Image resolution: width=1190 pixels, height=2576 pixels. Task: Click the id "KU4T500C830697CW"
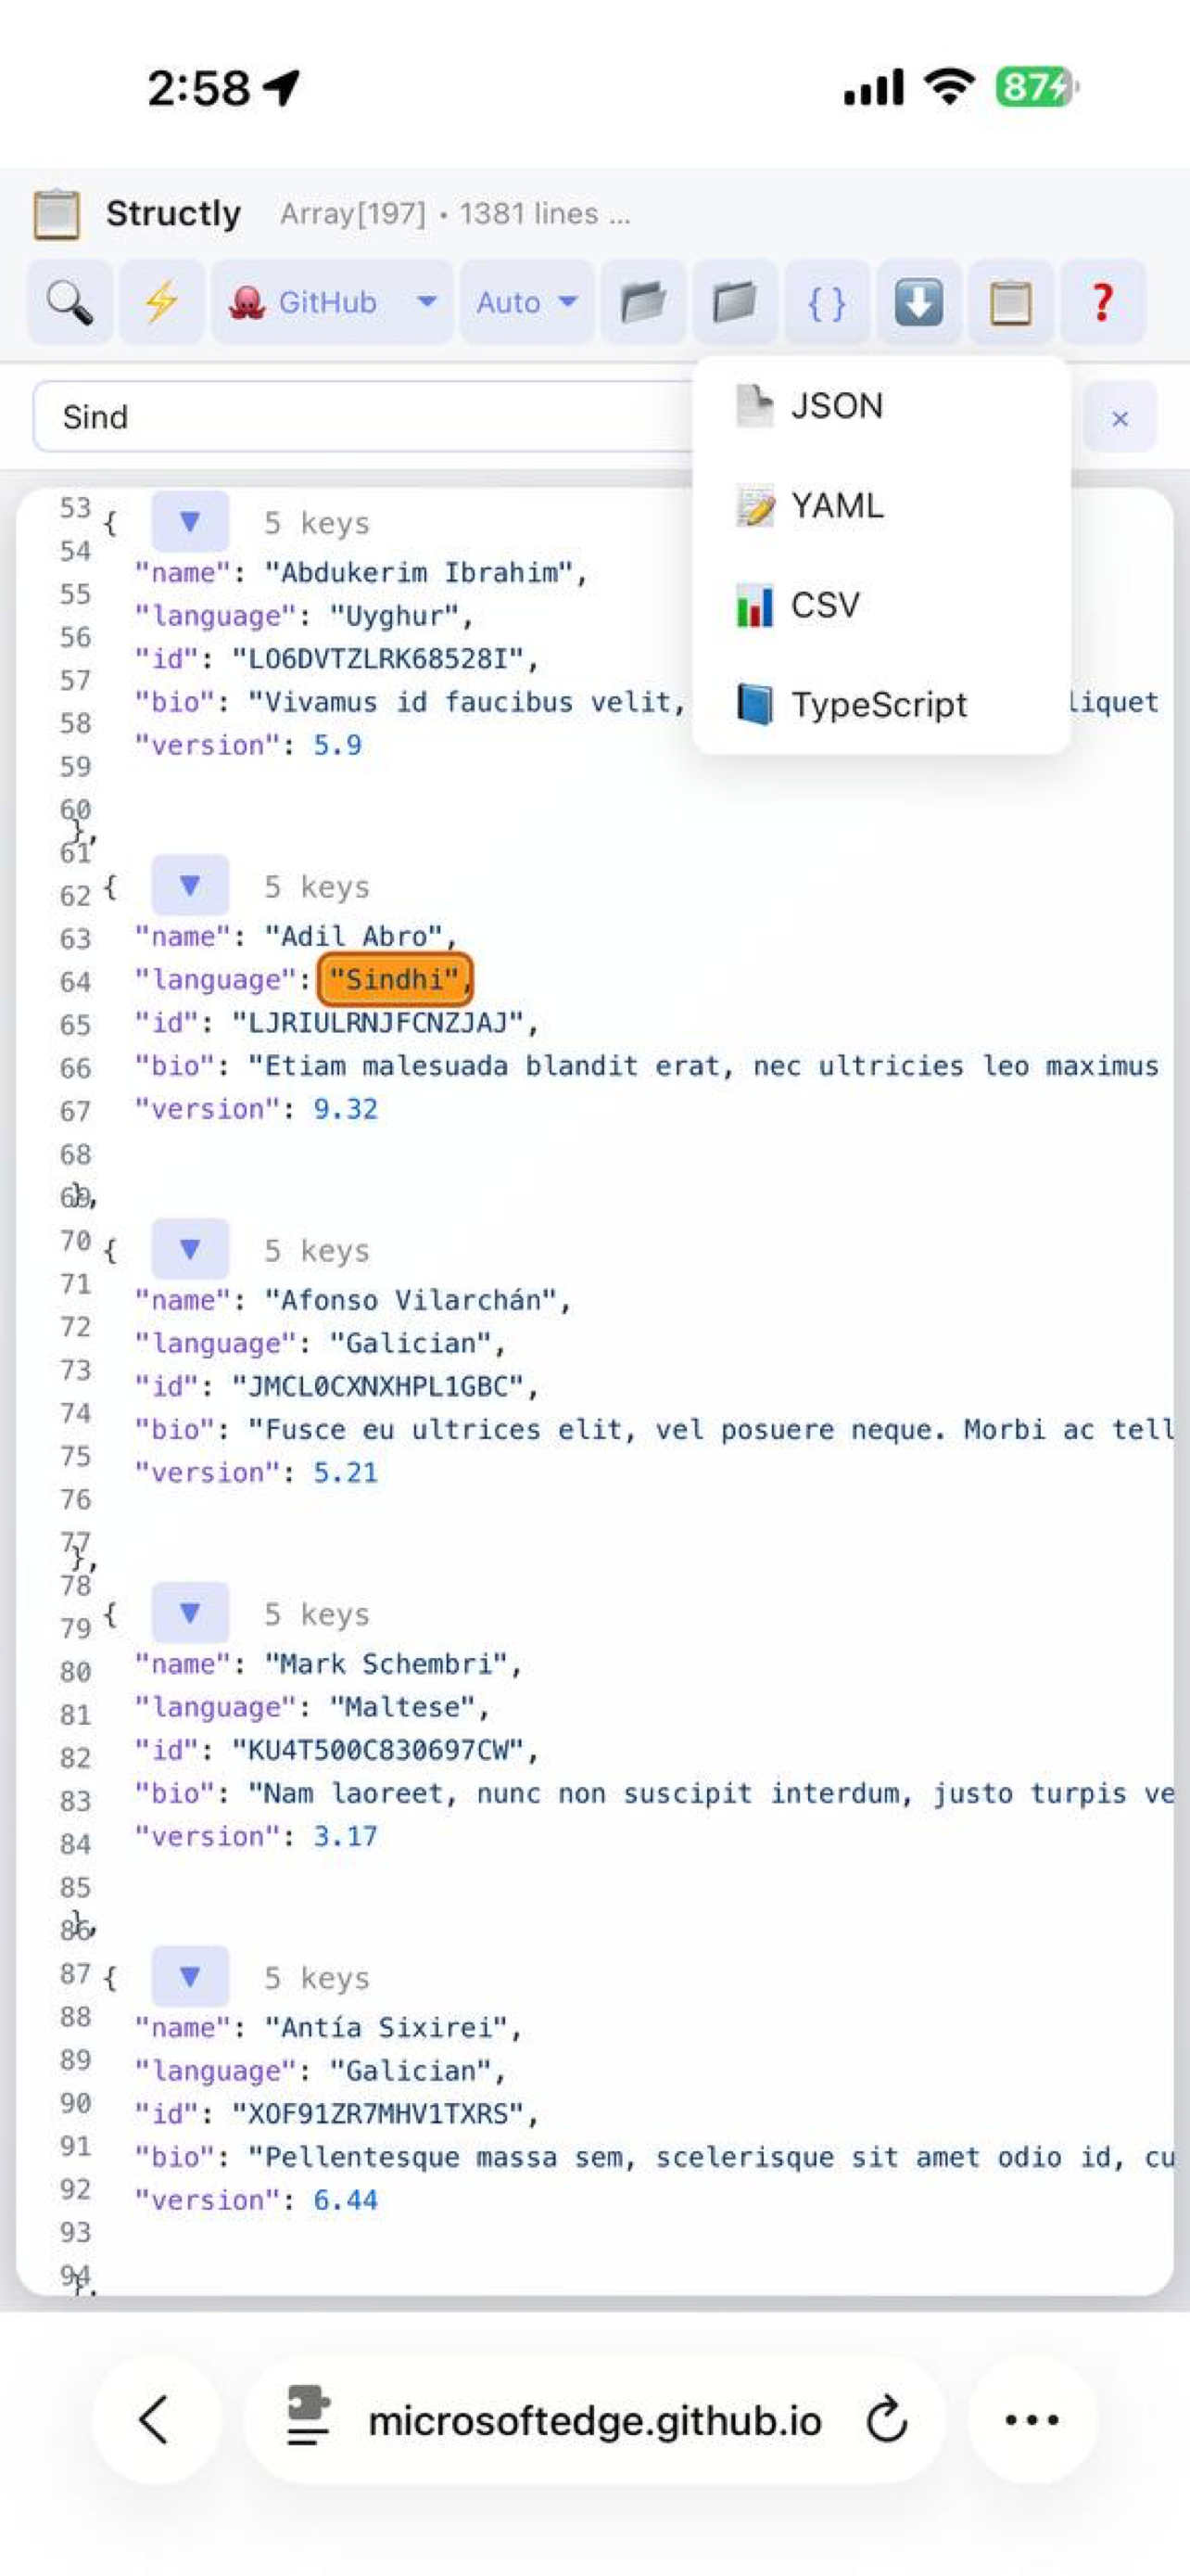pos(378,1750)
